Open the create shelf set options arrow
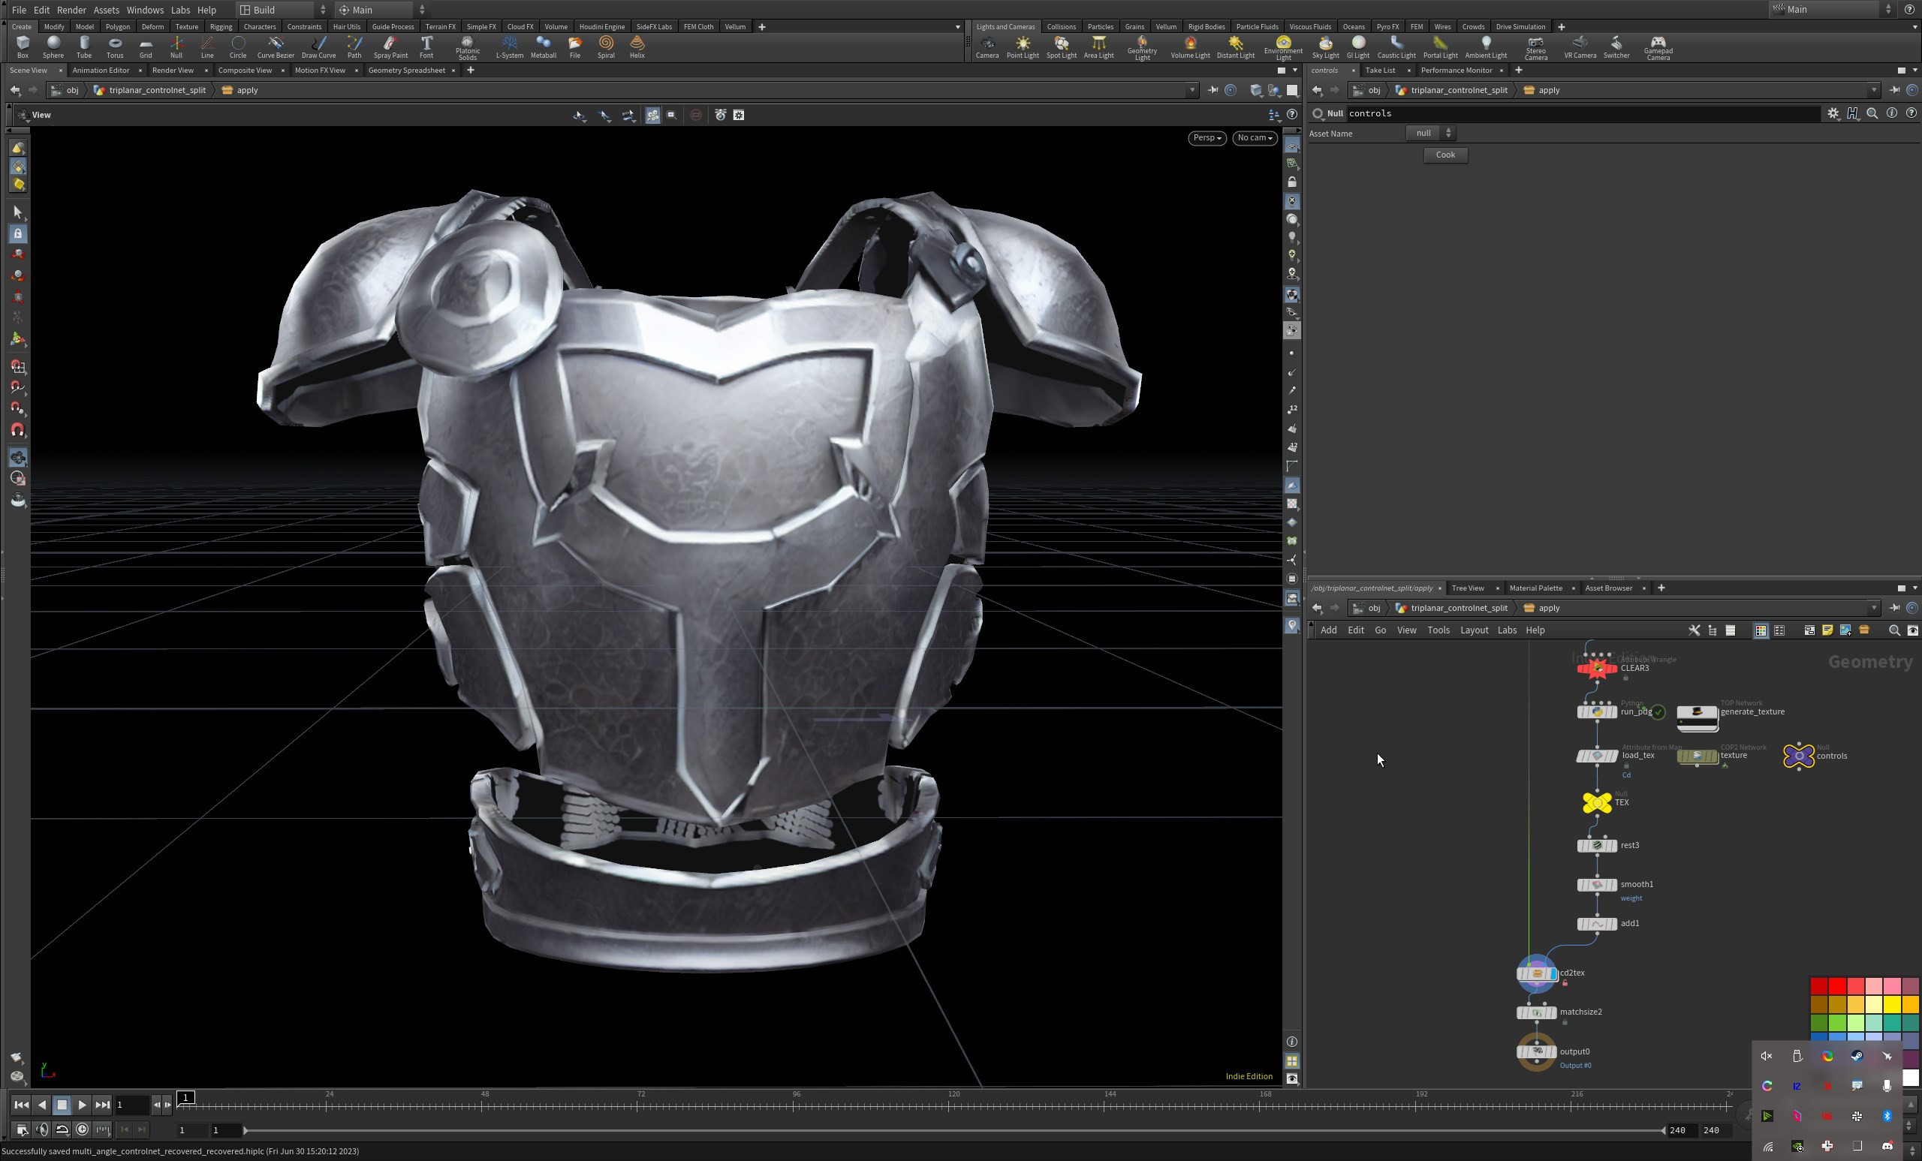The height and width of the screenshot is (1161, 1922). 957,26
